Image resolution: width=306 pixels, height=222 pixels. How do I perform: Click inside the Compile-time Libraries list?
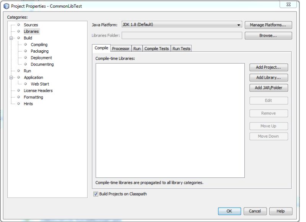pyautogui.click(x=170, y=114)
